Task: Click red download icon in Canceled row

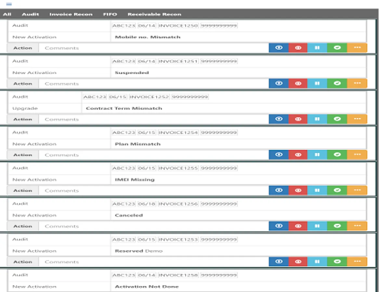Action: (x=298, y=226)
